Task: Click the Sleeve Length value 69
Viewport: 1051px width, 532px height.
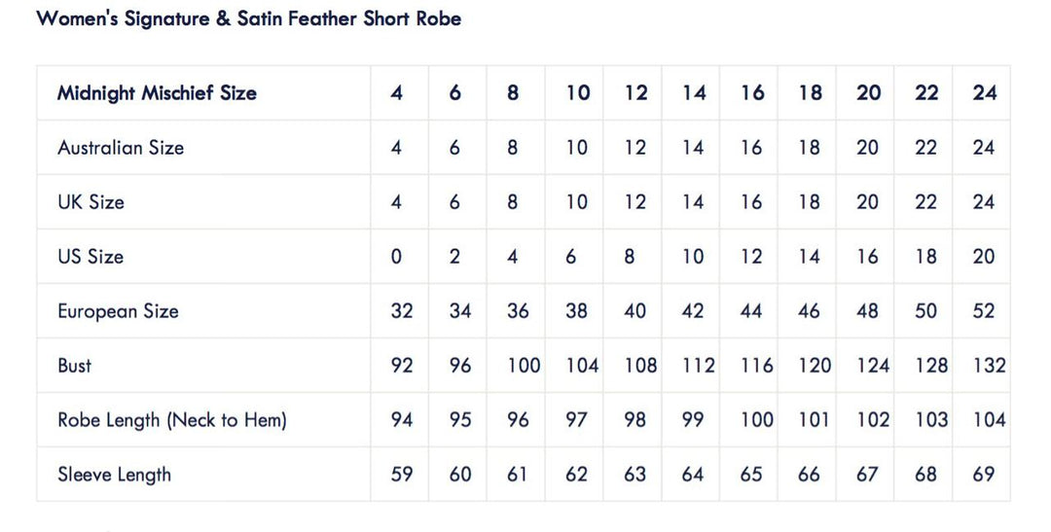Action: [984, 475]
